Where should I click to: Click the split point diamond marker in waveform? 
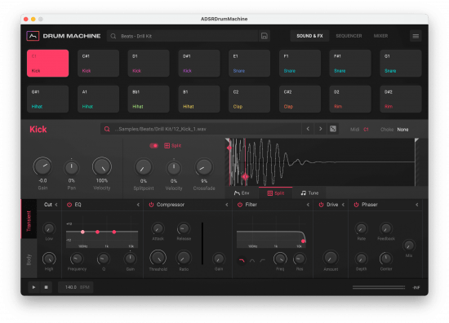coord(245,176)
